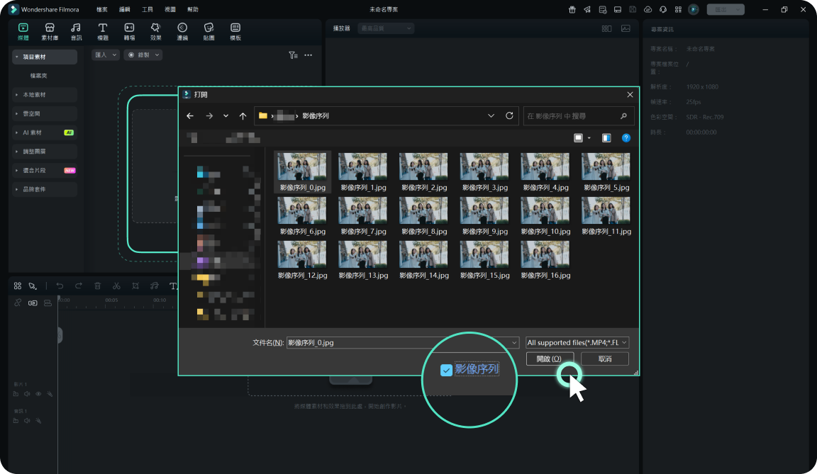Image resolution: width=817 pixels, height=474 pixels.
Task: Open the 視圖 menu
Action: [170, 9]
